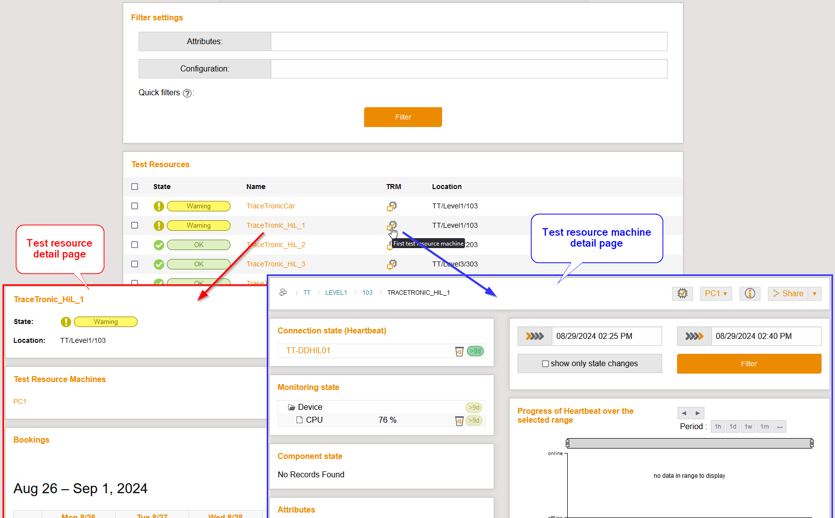Open the info icon button
Image resolution: width=835 pixels, height=518 pixels.
pyautogui.click(x=750, y=294)
